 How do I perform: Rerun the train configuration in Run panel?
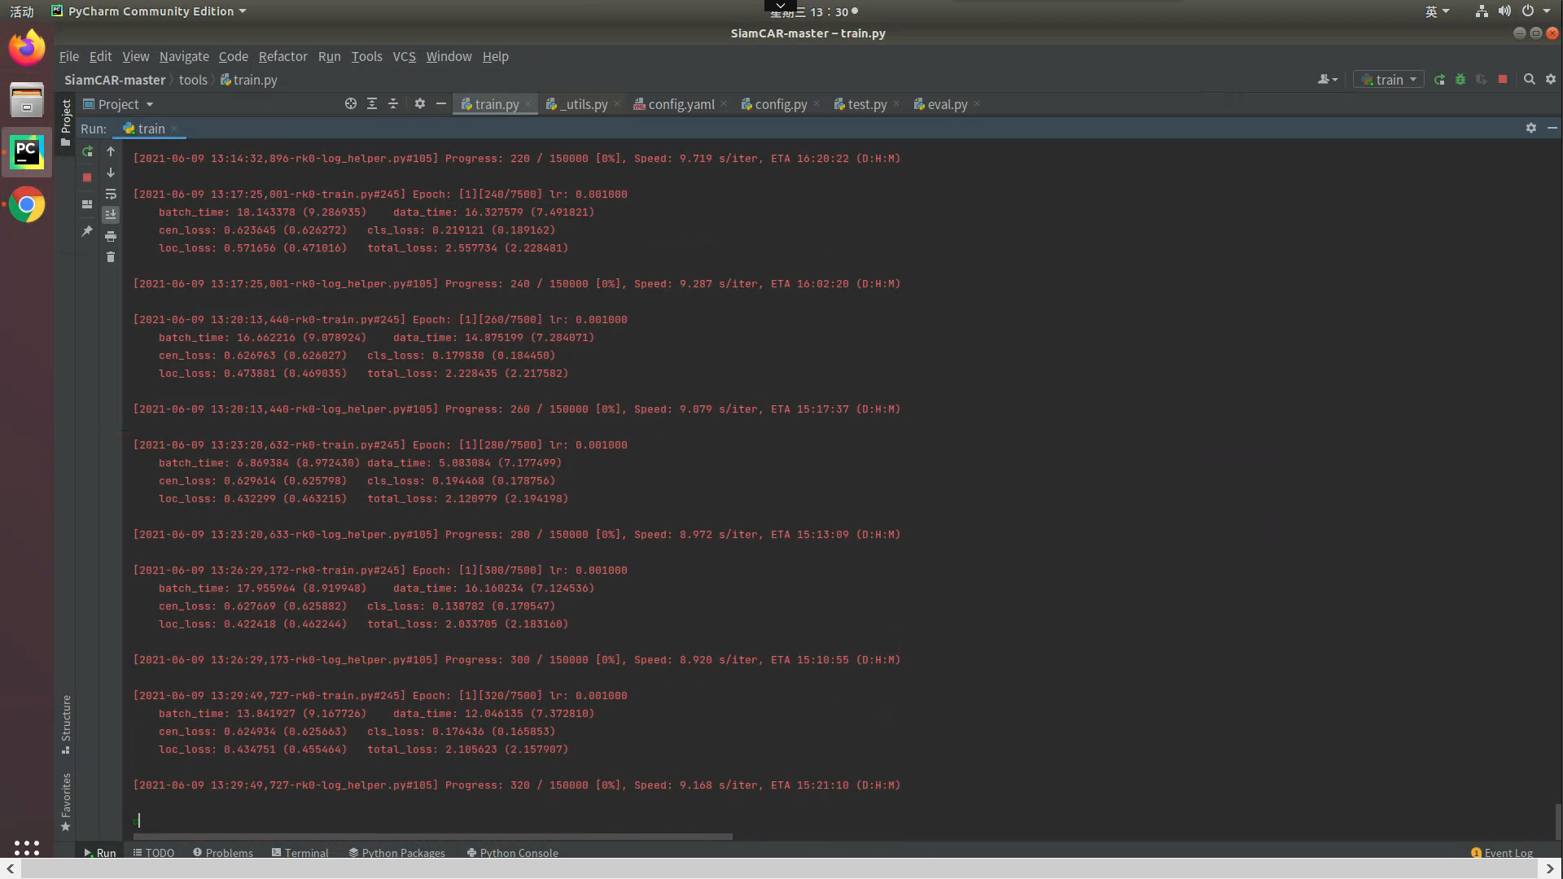pyautogui.click(x=87, y=151)
